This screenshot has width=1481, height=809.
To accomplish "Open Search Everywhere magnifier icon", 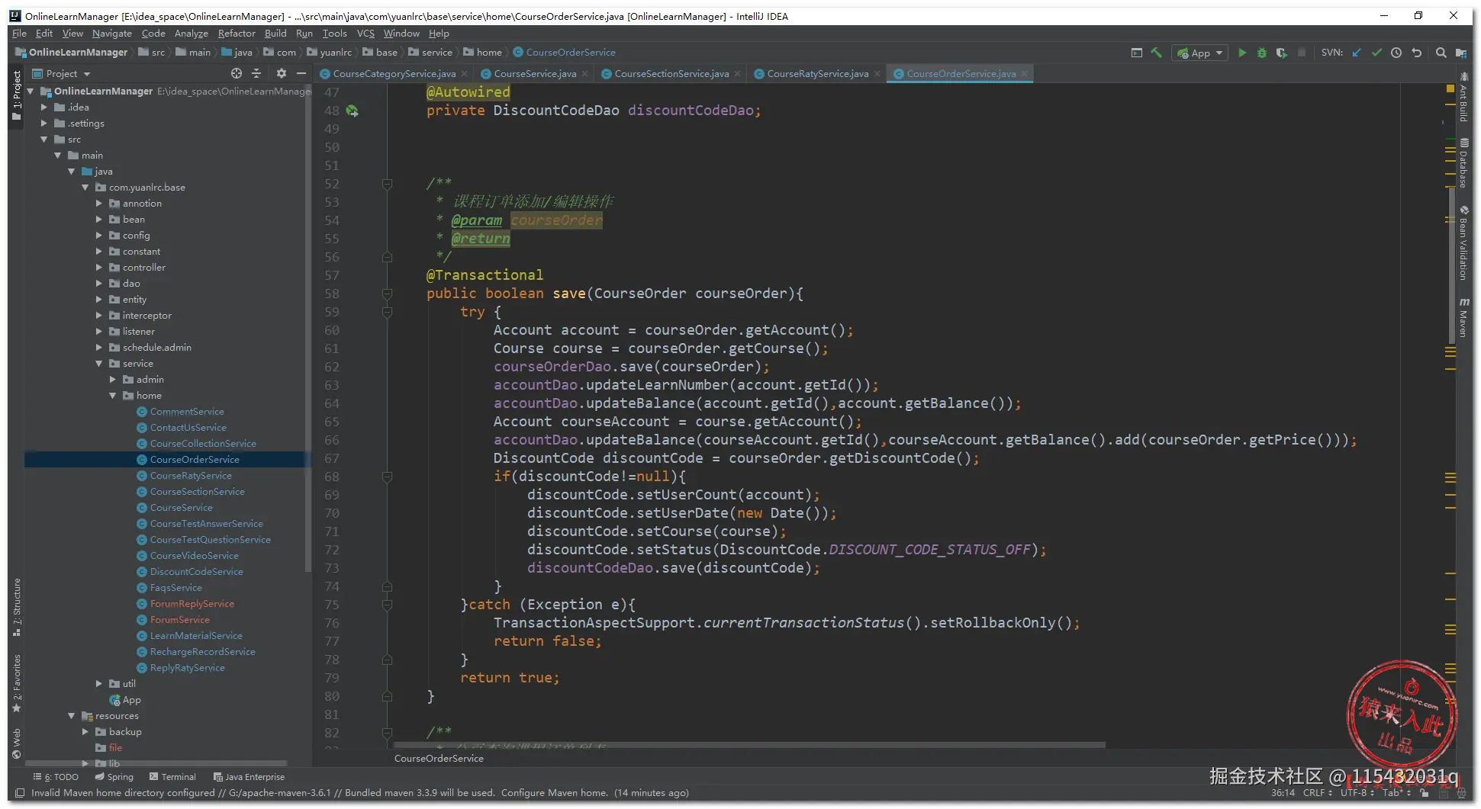I will pyautogui.click(x=1441, y=53).
